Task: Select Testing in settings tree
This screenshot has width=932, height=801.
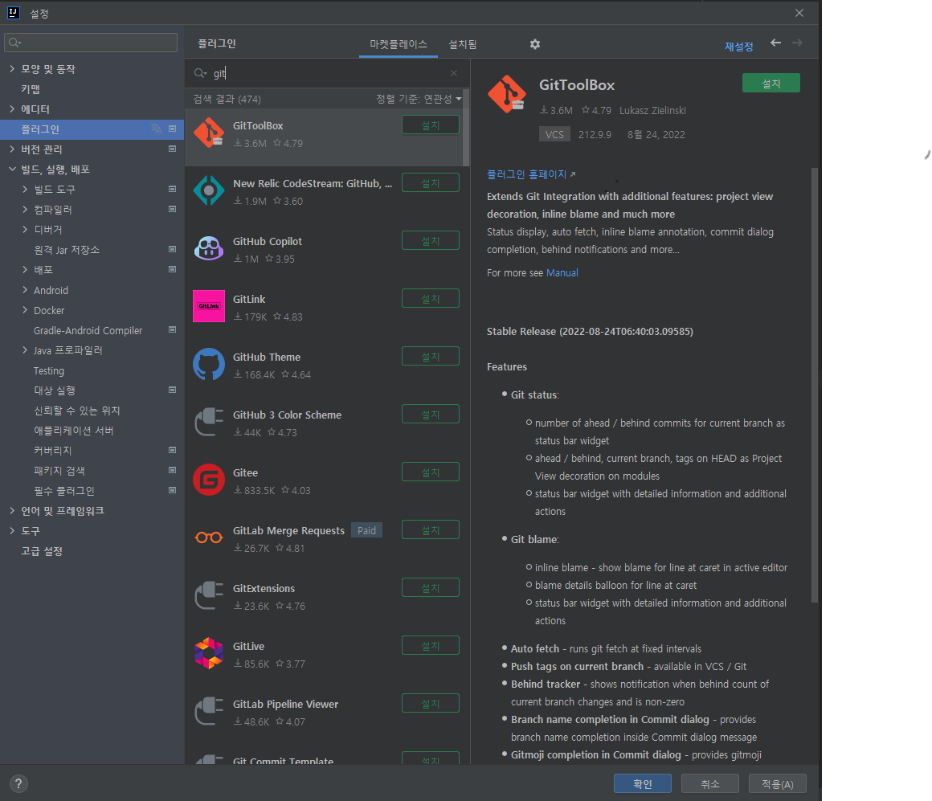Action: [49, 371]
